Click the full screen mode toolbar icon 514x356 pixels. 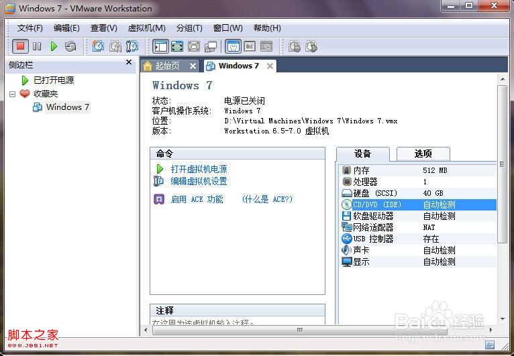[177, 46]
